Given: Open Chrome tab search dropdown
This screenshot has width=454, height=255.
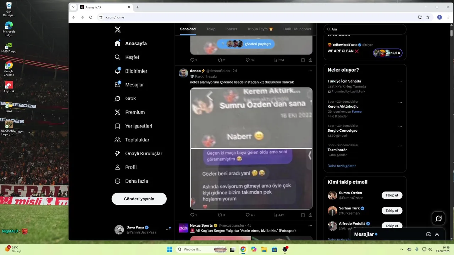Looking at the screenshot, I should (73, 7).
